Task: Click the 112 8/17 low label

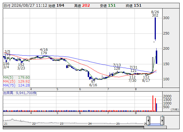Action: [x=146, y=79]
